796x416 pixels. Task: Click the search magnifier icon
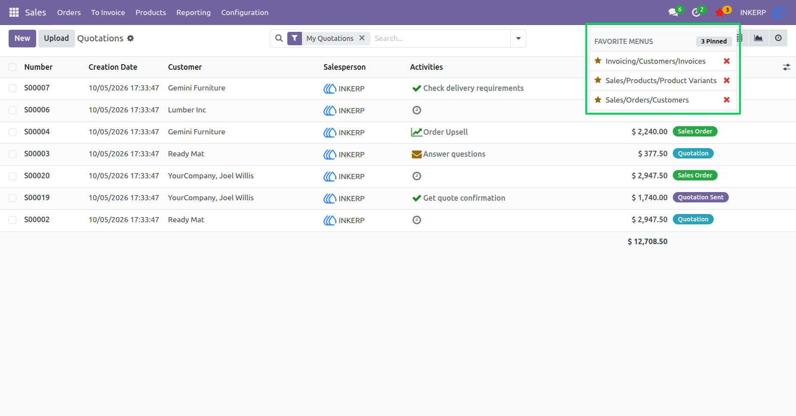click(x=279, y=38)
